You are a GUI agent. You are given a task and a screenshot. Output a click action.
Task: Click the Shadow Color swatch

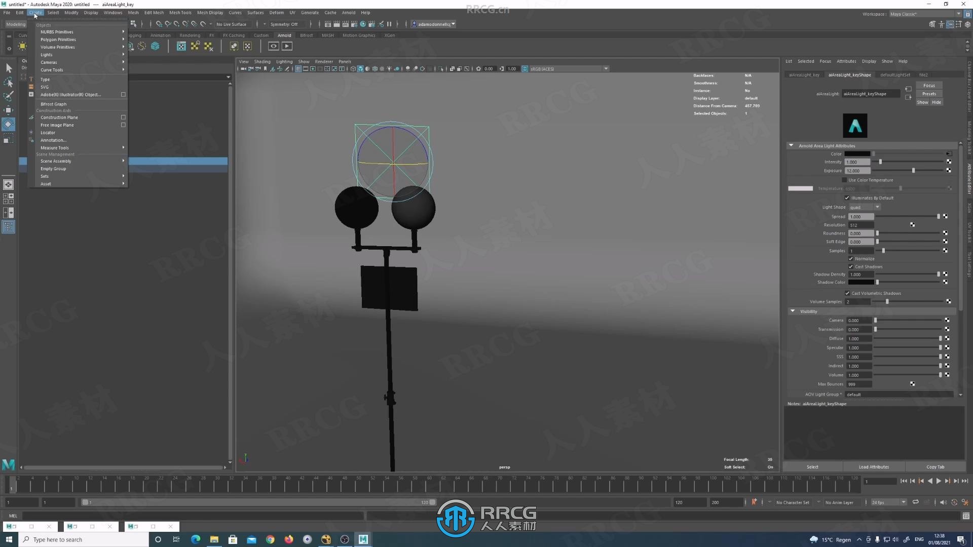tap(862, 282)
